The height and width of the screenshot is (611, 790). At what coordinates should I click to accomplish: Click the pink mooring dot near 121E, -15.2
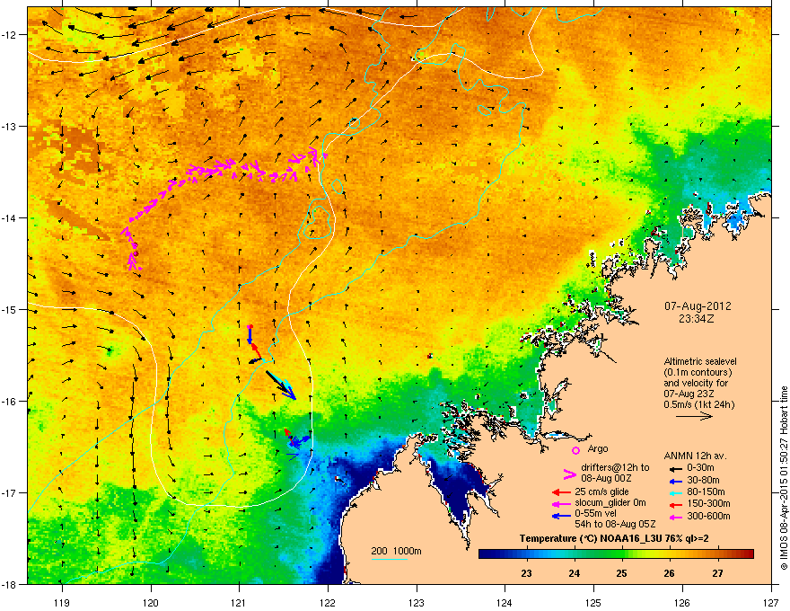(250, 327)
